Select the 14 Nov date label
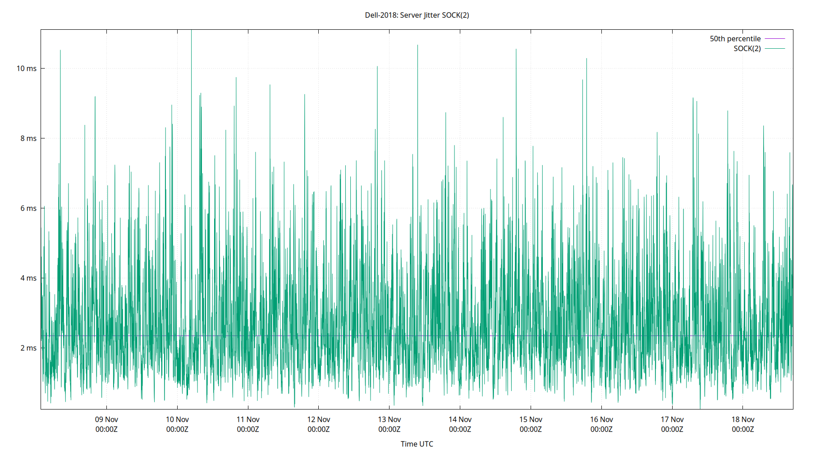 (x=461, y=419)
